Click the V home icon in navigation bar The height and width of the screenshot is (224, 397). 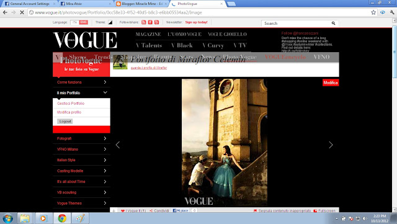point(58,57)
